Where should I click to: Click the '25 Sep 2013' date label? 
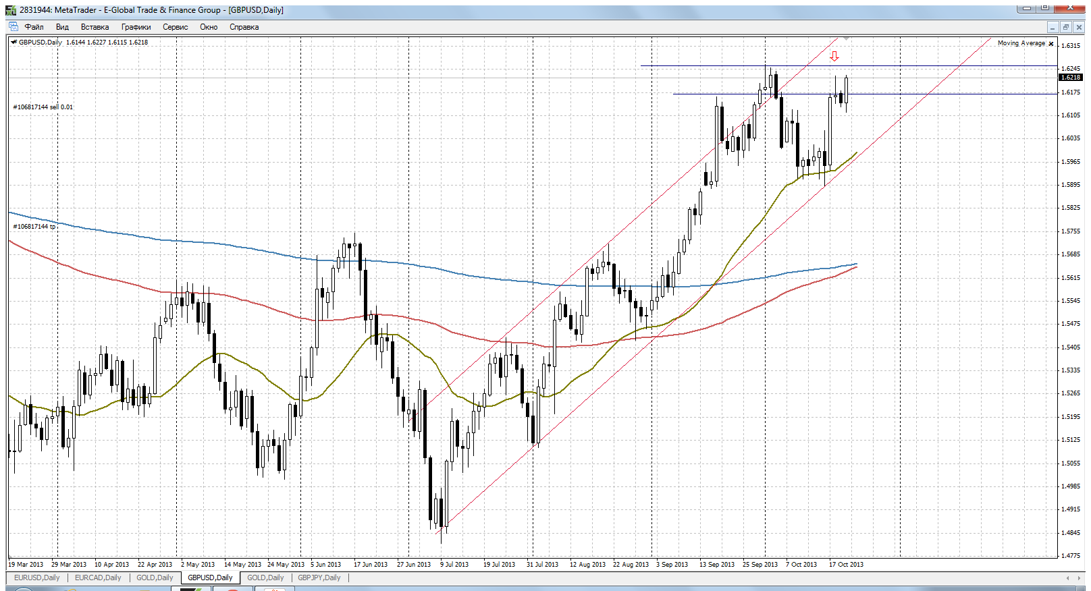pos(760,565)
